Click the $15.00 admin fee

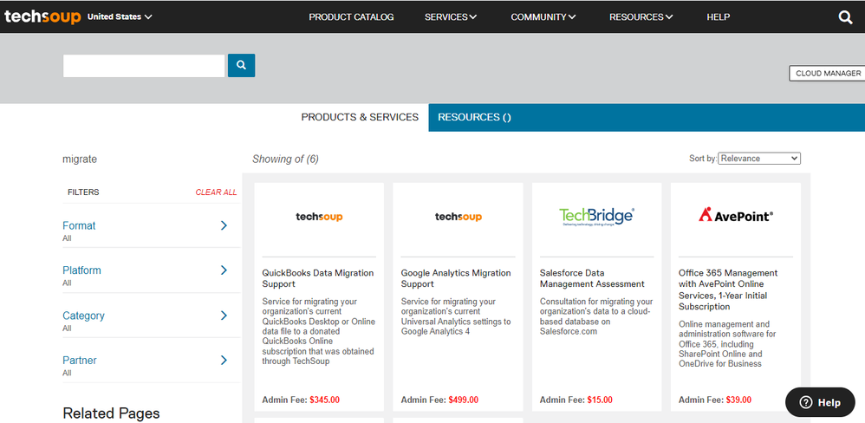click(x=600, y=400)
